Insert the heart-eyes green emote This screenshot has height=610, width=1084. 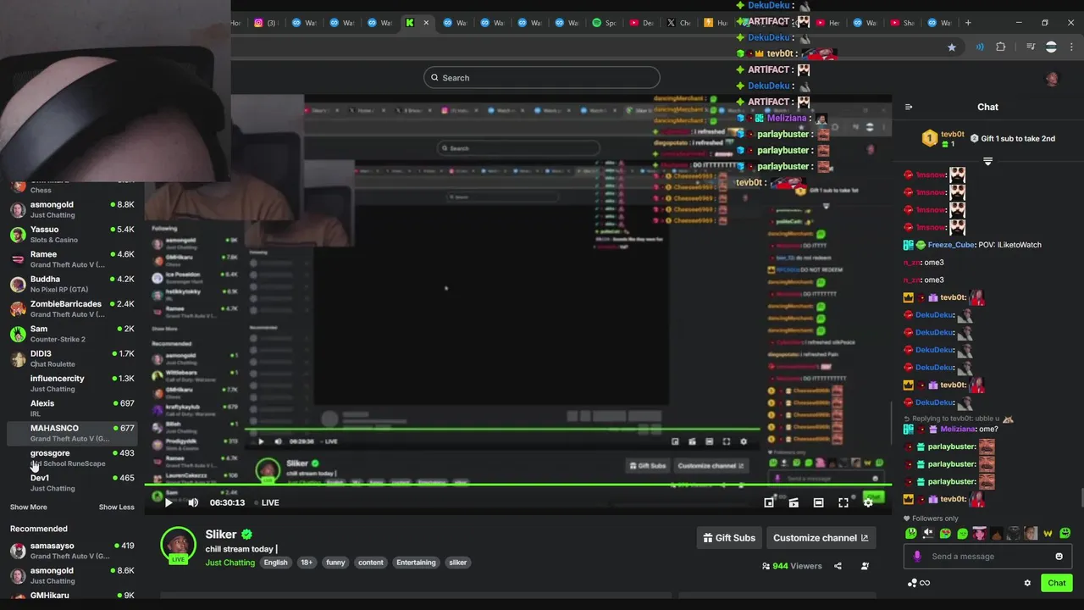coord(945,534)
